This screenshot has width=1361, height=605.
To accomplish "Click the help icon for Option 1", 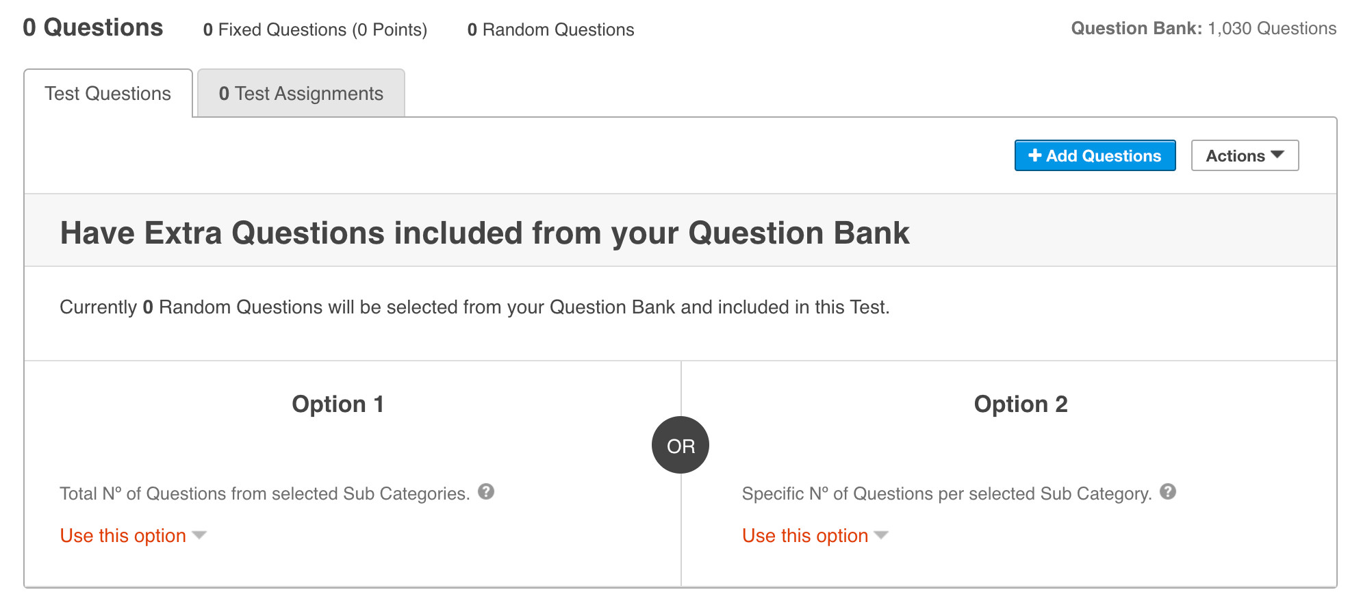I will click(x=486, y=491).
